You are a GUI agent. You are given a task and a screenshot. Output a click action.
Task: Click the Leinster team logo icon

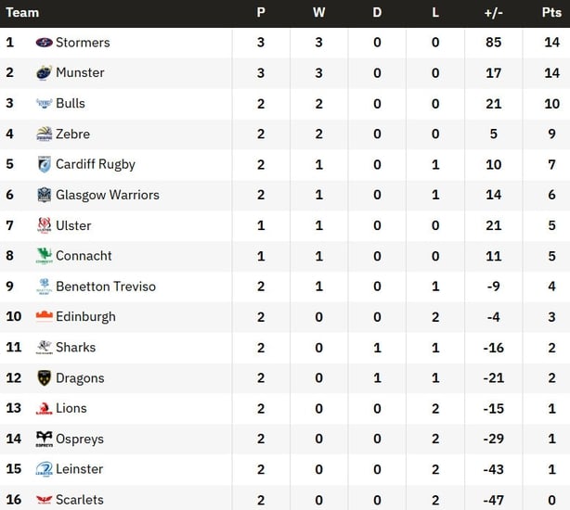pos(44,469)
